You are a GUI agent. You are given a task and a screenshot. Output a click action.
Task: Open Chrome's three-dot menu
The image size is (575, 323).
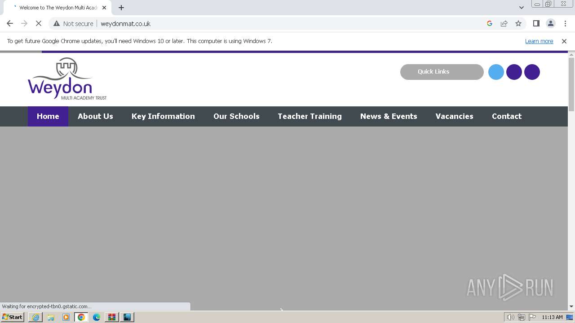566,24
